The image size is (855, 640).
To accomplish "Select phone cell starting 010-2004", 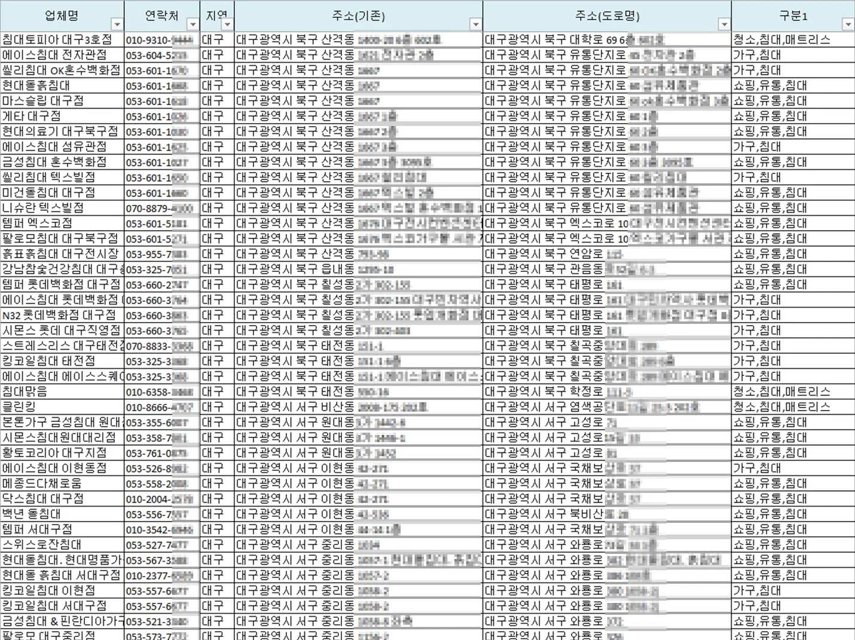I will pyautogui.click(x=162, y=500).
